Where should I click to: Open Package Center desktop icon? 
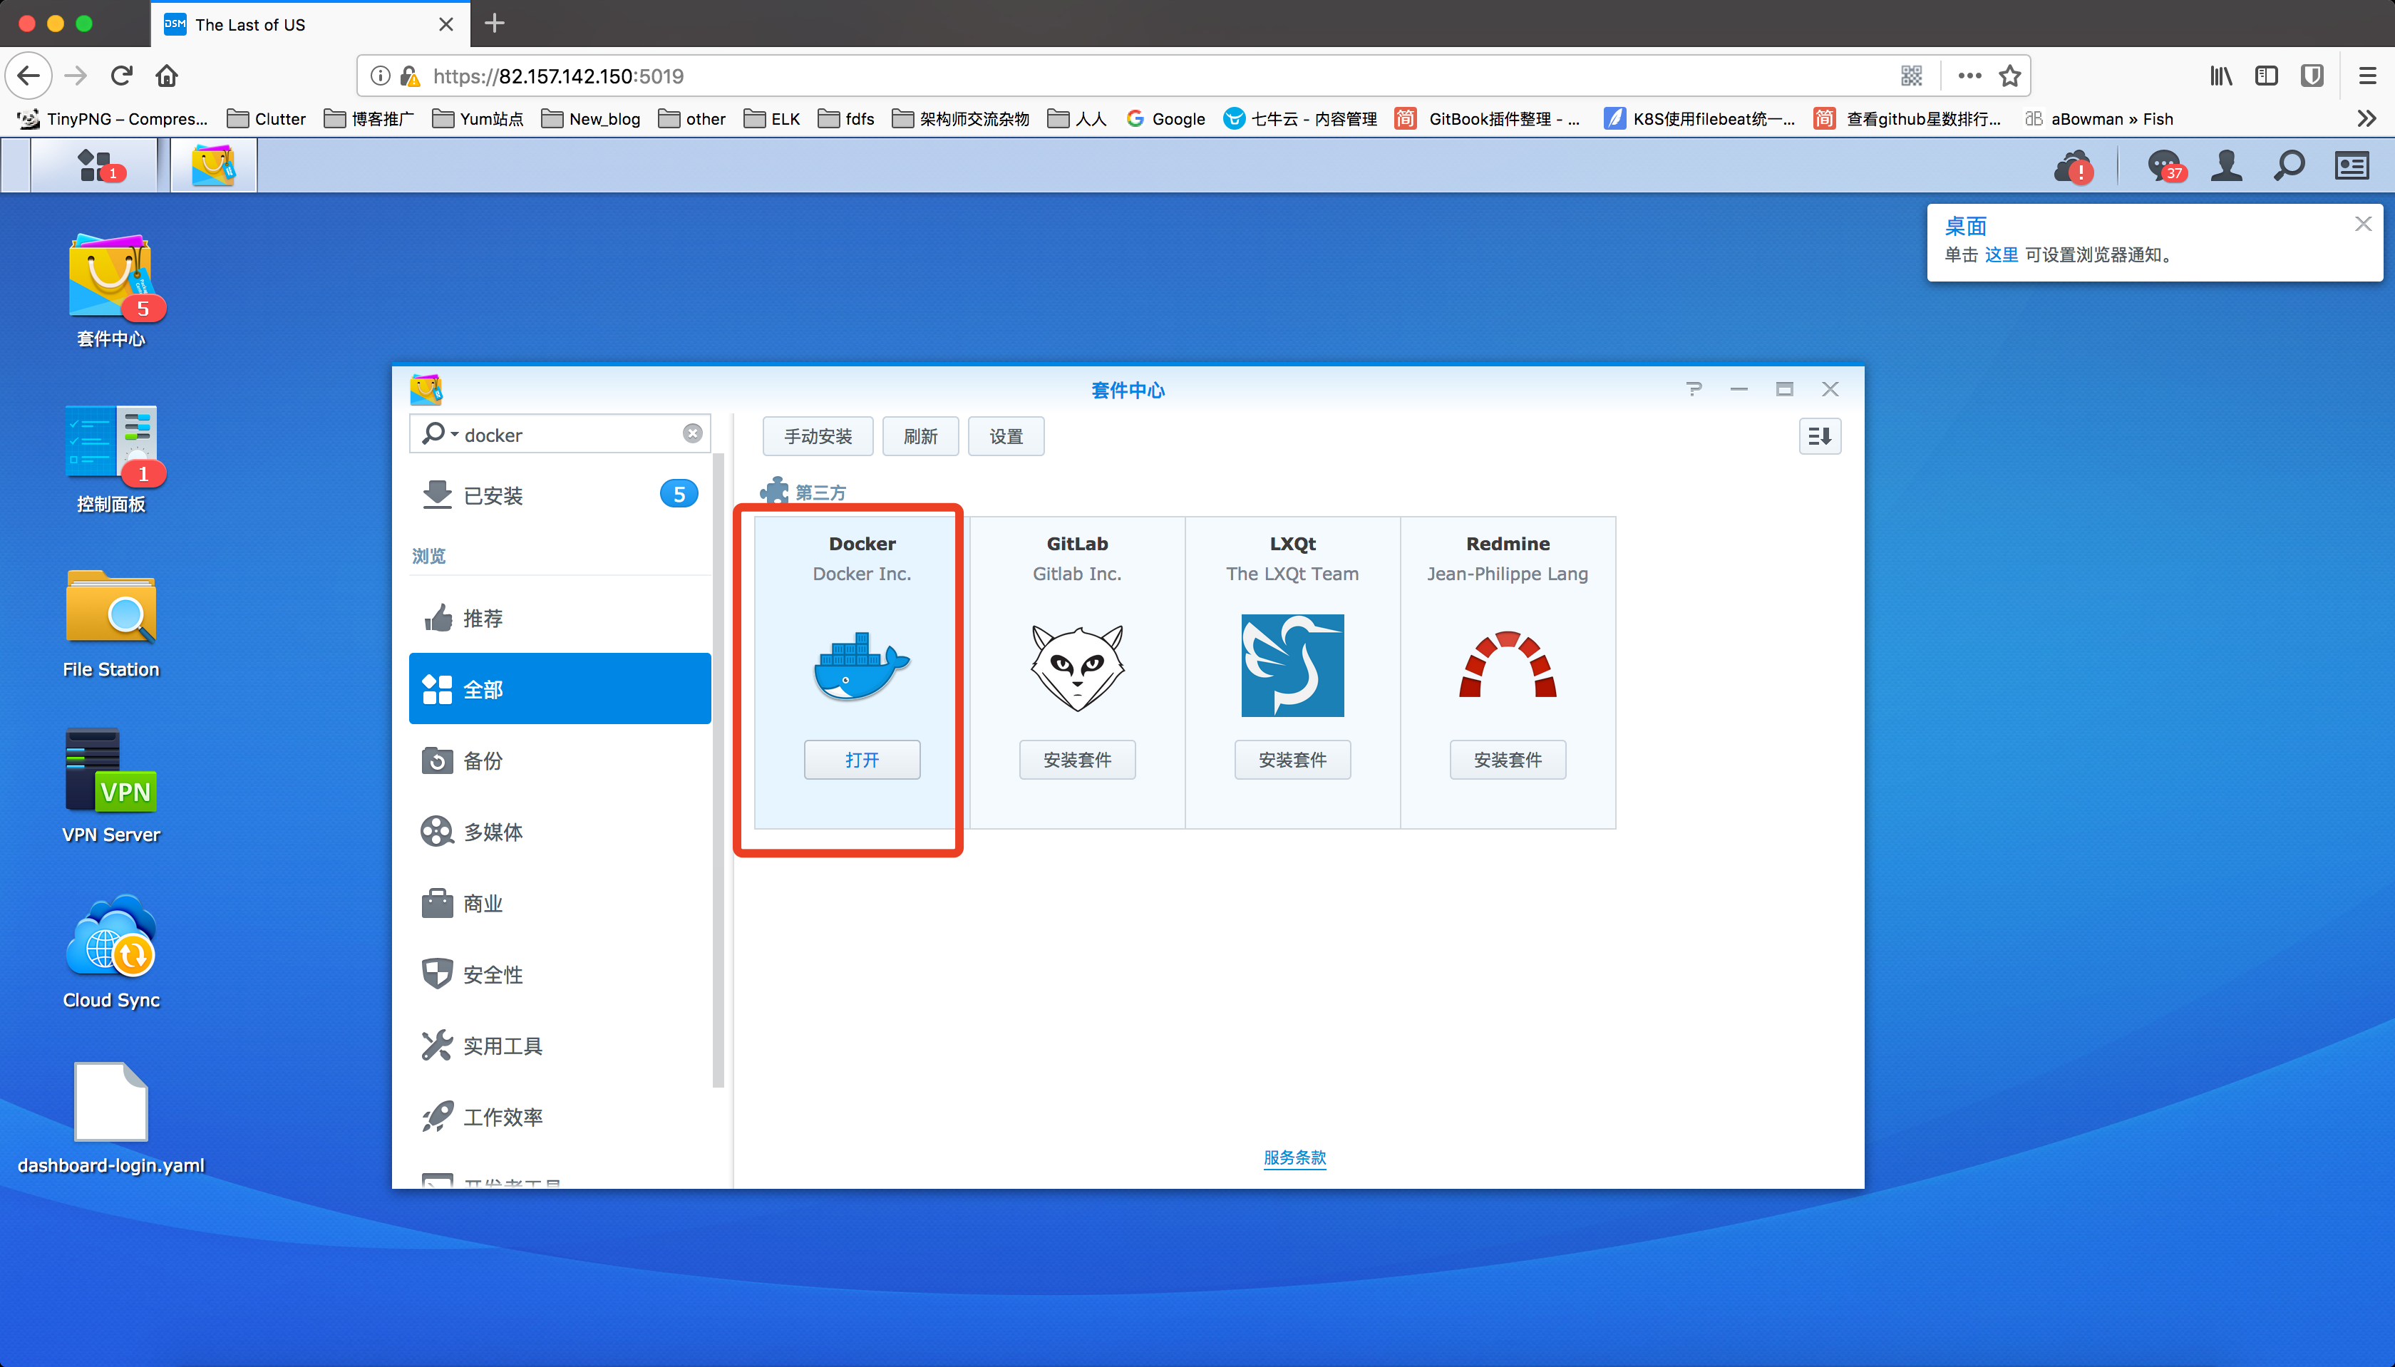point(110,278)
